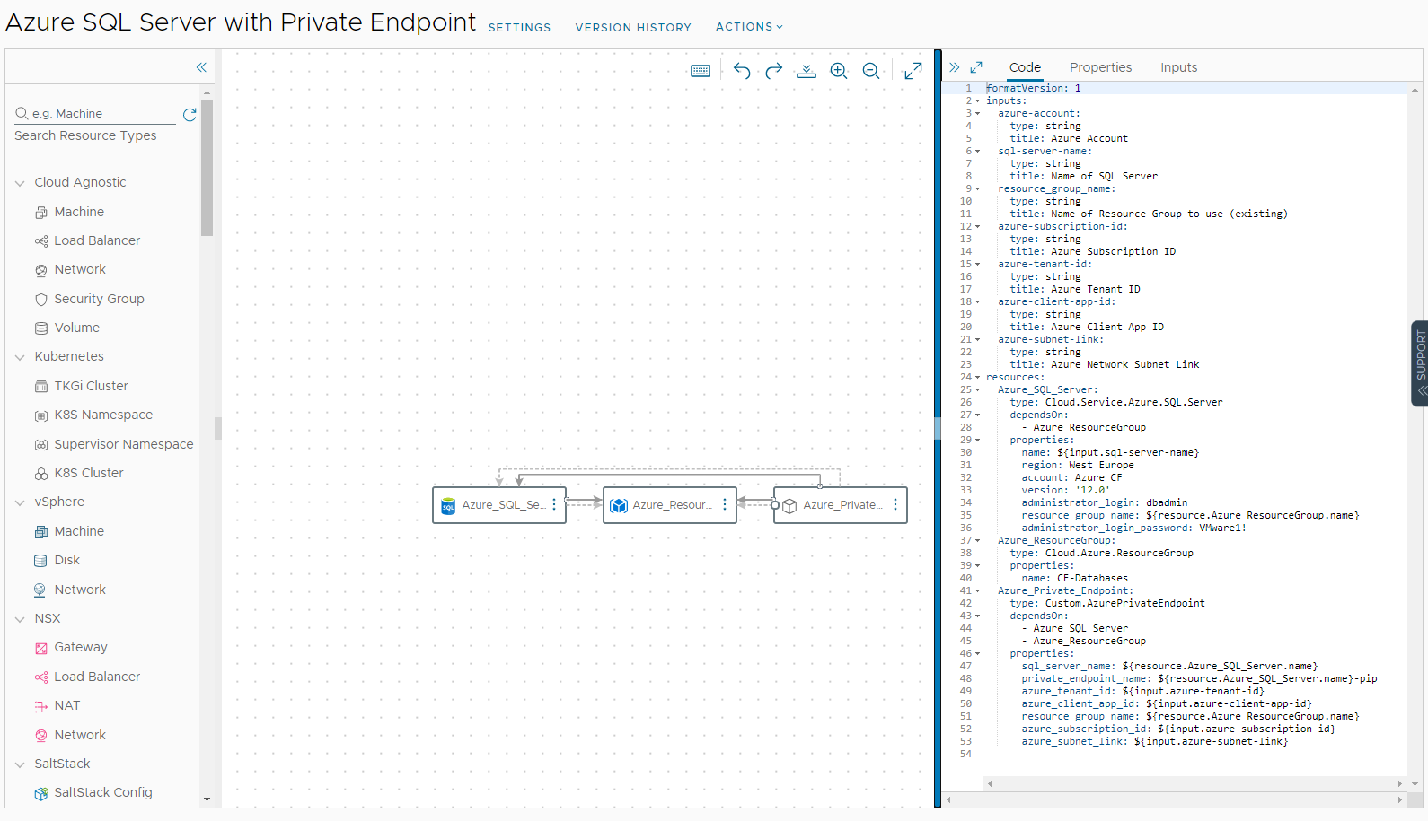
Task: Switch to the Code tab
Action: click(x=1025, y=67)
